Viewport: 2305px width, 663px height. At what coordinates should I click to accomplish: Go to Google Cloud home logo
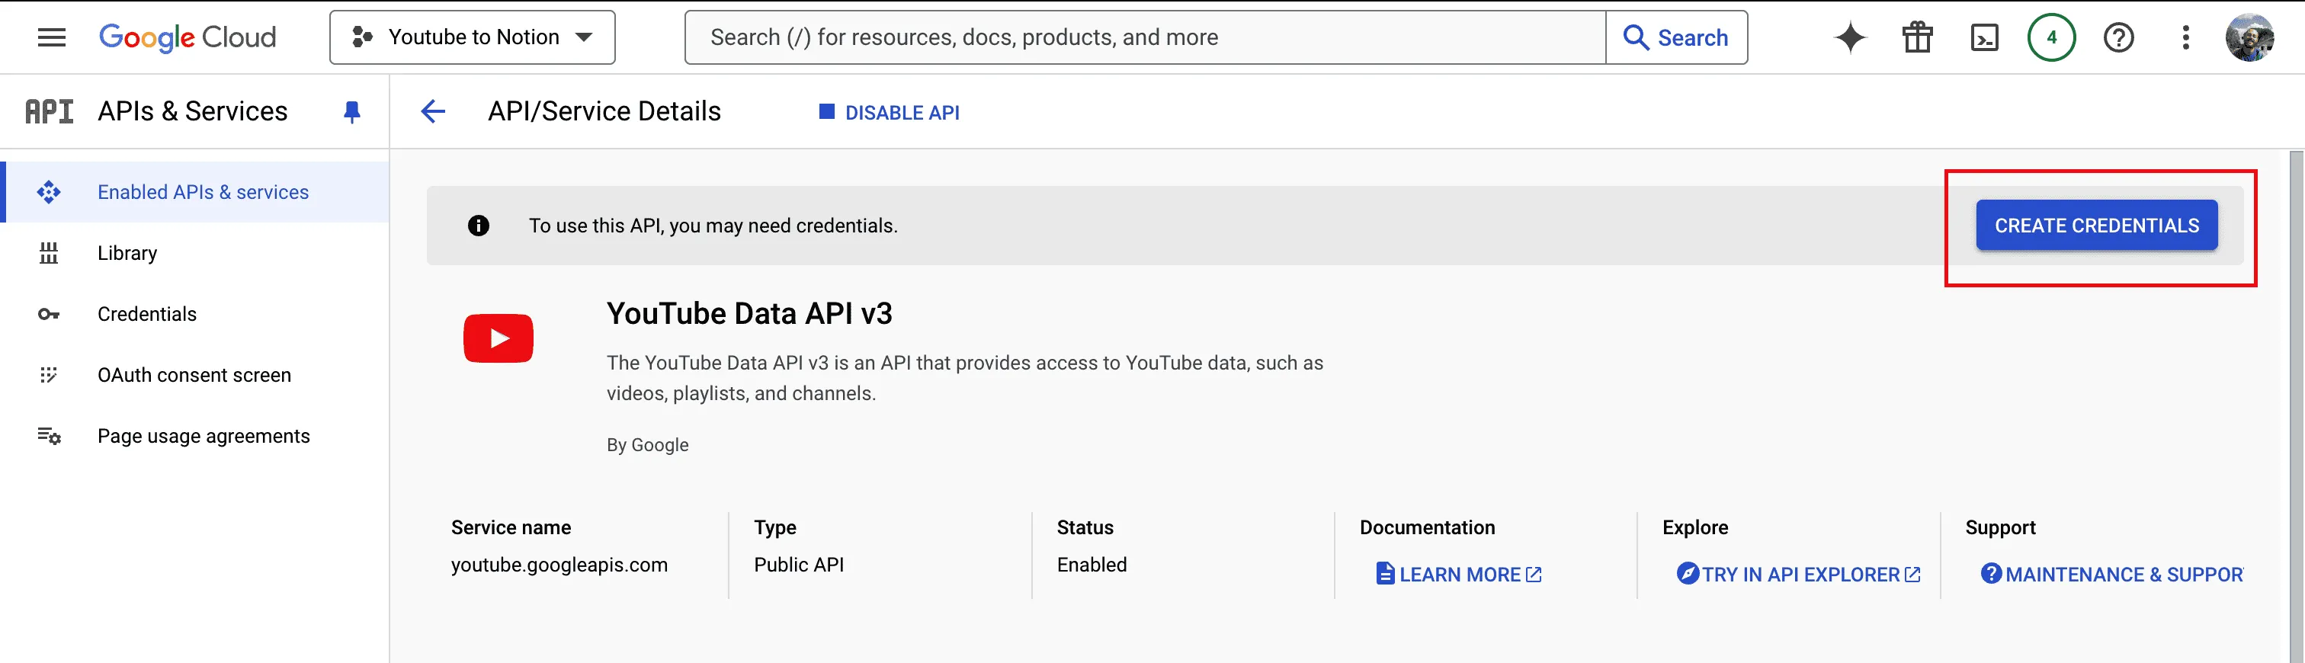187,37
